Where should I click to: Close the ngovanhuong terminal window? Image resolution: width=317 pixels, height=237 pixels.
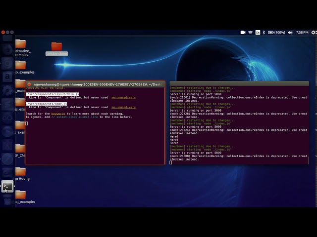pyautogui.click(x=29, y=84)
